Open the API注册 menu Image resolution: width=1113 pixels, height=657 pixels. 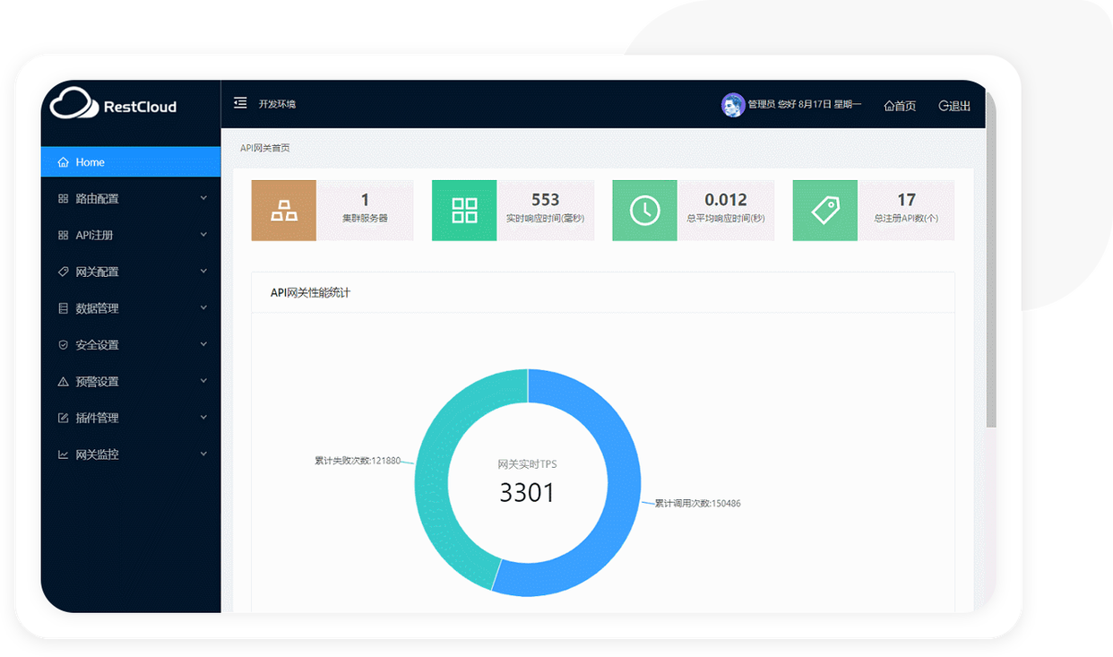click(x=131, y=235)
